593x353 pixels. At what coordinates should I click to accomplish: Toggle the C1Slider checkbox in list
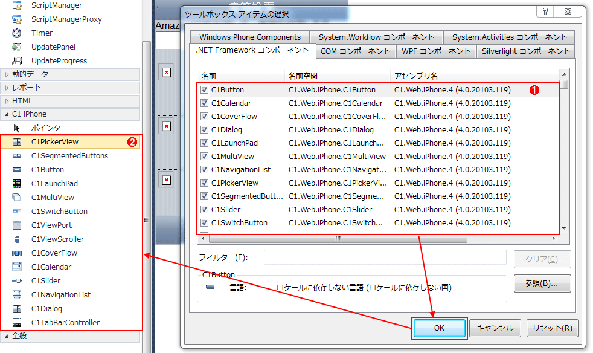point(204,210)
